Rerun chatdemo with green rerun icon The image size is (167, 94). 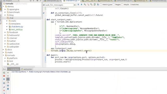[x=4, y=73]
